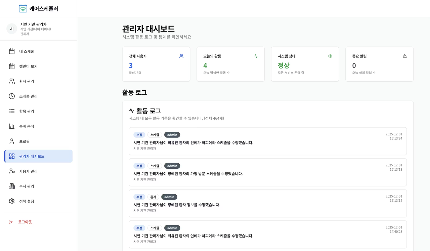Open the 사용자 관리 menu item
The image size is (430, 251).
(x=28, y=171)
